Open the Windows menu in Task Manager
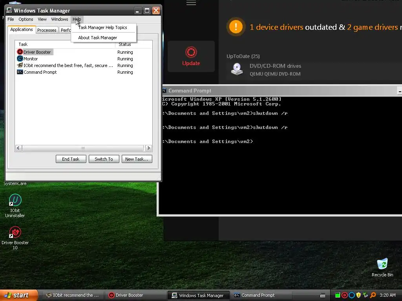The width and height of the screenshot is (402, 301). pyautogui.click(x=60, y=19)
